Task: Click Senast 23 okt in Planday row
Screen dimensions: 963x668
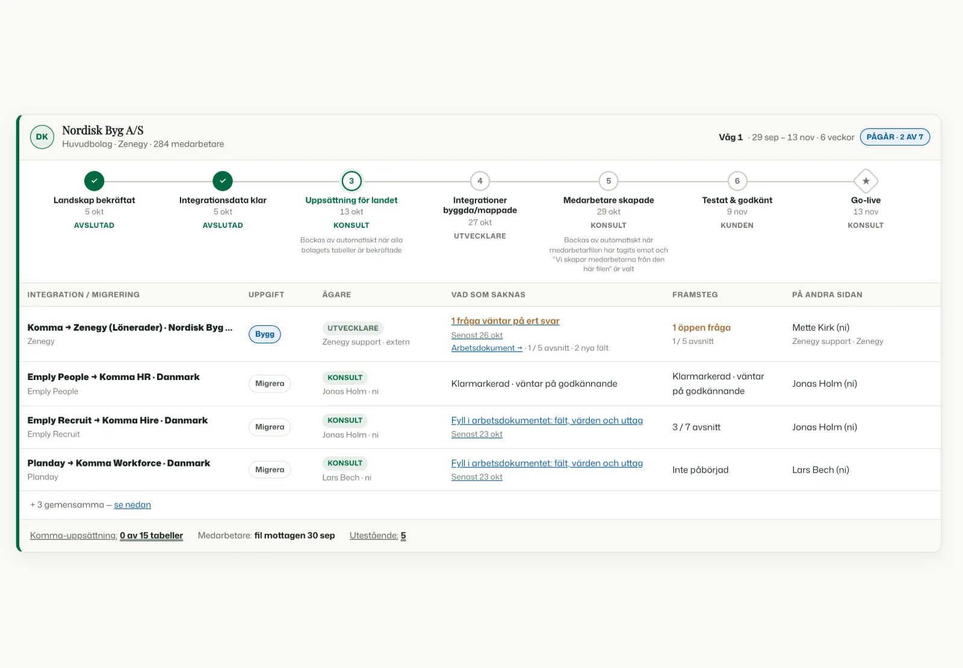Action: [x=477, y=477]
